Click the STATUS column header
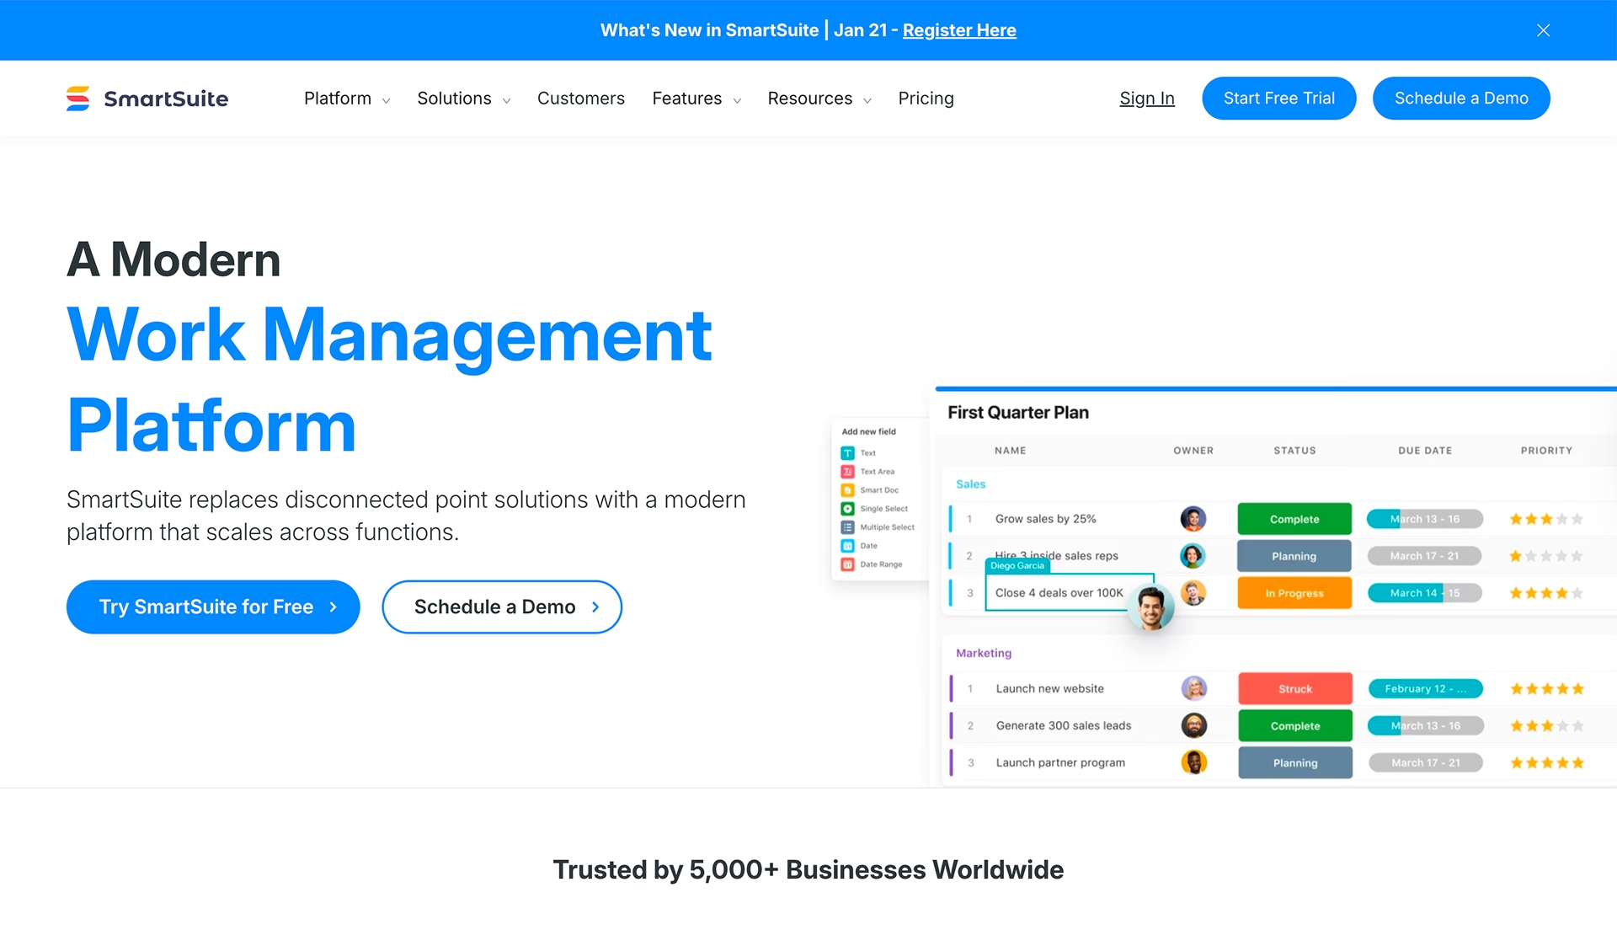The height and width of the screenshot is (930, 1617). 1294,451
